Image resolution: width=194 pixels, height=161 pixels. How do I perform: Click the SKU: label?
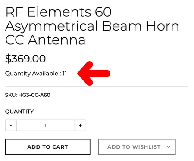pyautogui.click(x=11, y=95)
